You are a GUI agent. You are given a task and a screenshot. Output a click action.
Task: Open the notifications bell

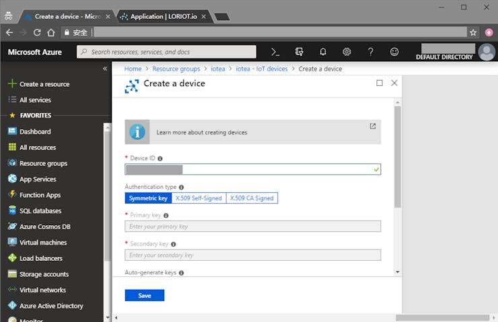pyautogui.click(x=323, y=52)
